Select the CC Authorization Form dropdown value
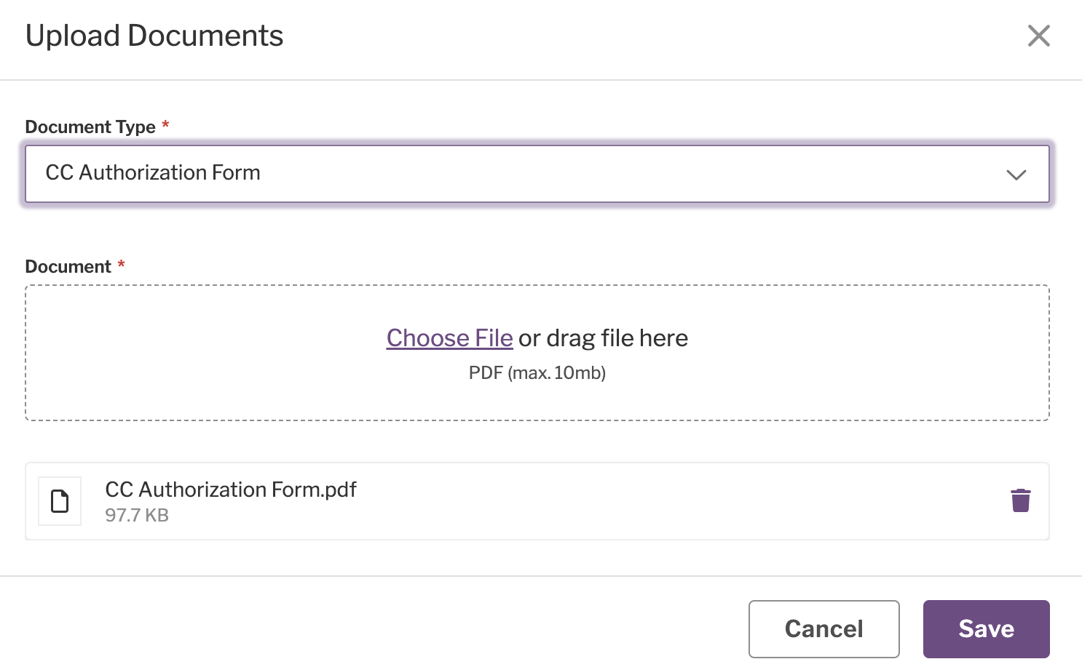 (153, 173)
